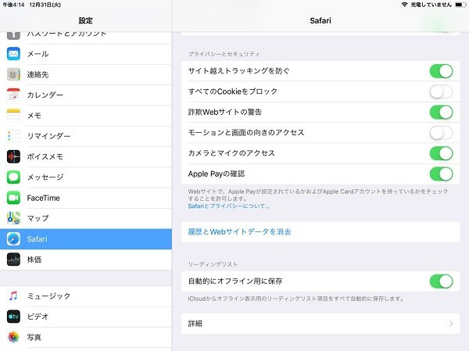The height and width of the screenshot is (351, 469).
Task: Open Notes (メモ) icon in sidebar
Action: (x=13, y=116)
